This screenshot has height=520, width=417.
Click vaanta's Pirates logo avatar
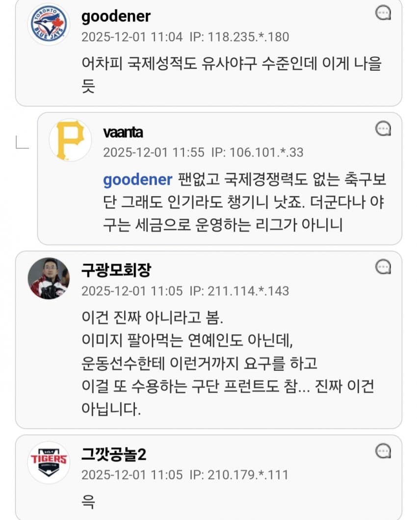click(x=70, y=140)
